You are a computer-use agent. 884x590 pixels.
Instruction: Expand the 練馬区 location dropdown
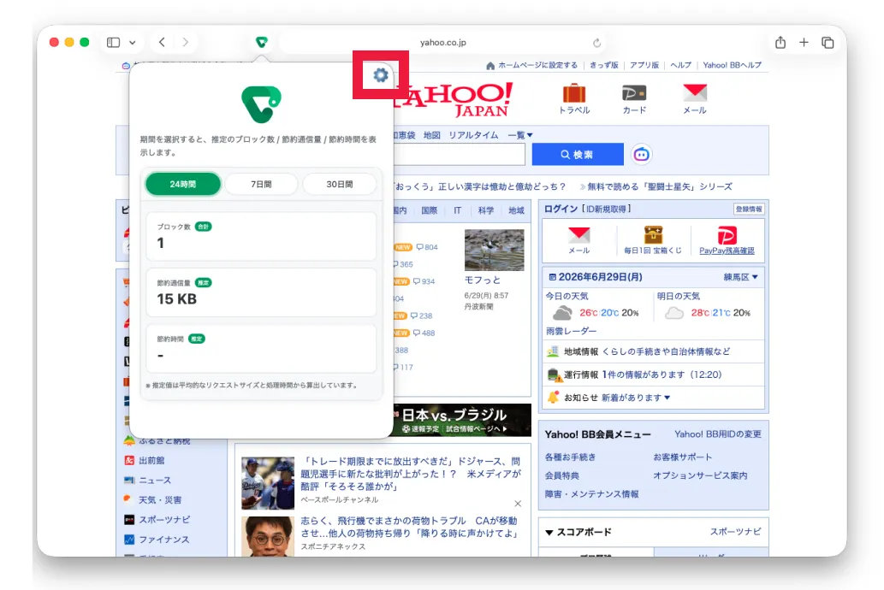click(x=741, y=277)
